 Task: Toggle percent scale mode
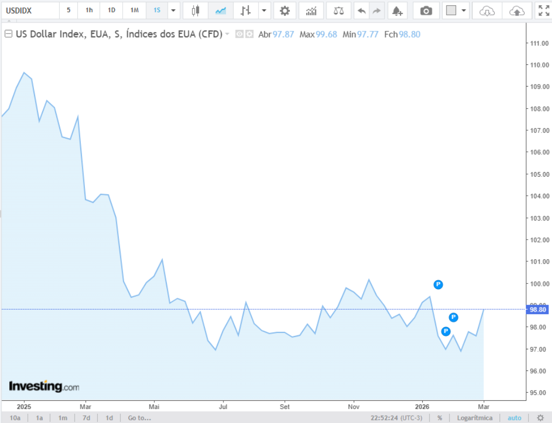pyautogui.click(x=440, y=418)
